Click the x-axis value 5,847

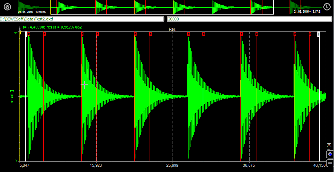[24, 165]
